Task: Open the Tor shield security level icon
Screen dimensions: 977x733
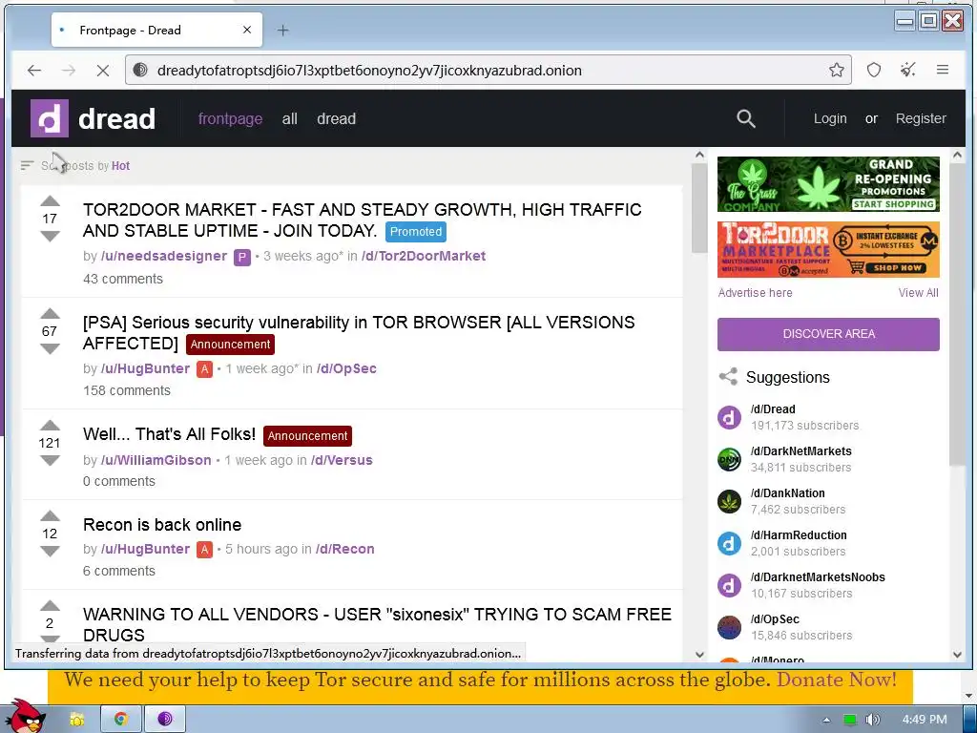Action: tap(874, 70)
